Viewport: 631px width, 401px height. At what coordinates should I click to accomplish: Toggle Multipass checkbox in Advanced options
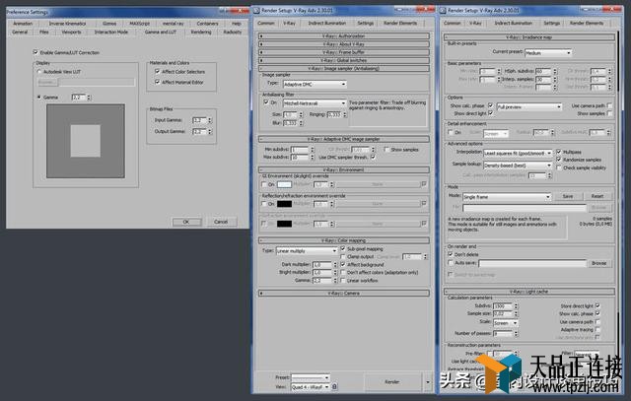559,152
